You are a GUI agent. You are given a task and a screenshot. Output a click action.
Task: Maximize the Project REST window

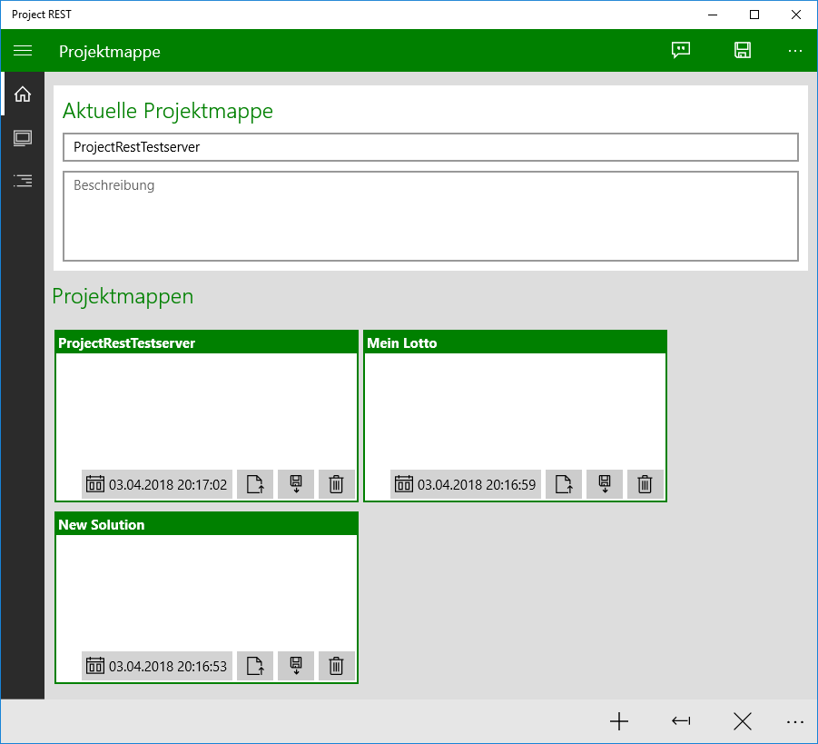pyautogui.click(x=754, y=15)
